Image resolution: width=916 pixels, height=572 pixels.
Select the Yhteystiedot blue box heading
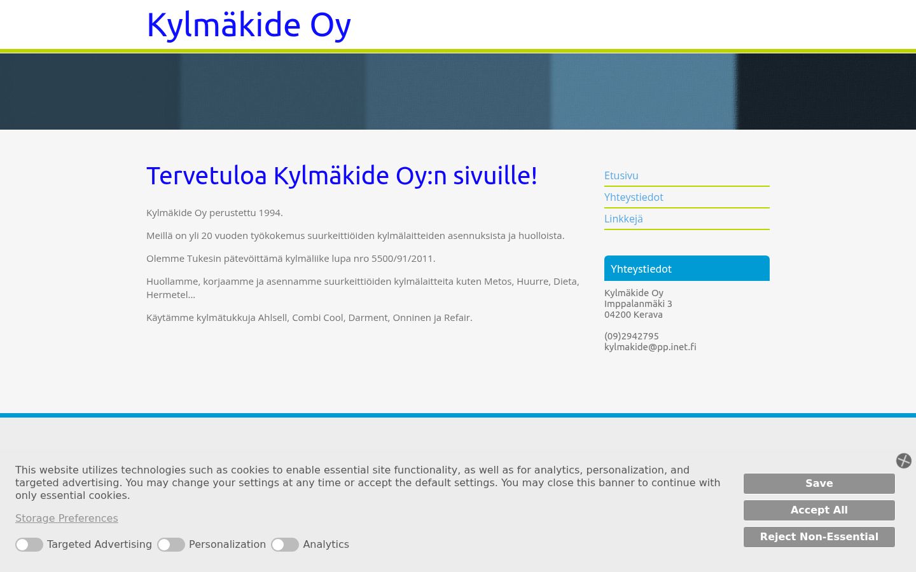coord(687,268)
